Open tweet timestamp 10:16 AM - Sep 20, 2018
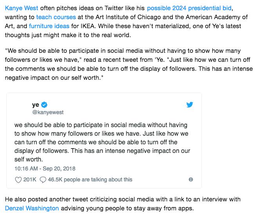 coord(45,169)
